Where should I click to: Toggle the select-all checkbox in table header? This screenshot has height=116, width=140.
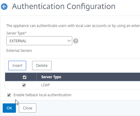coord(25,77)
